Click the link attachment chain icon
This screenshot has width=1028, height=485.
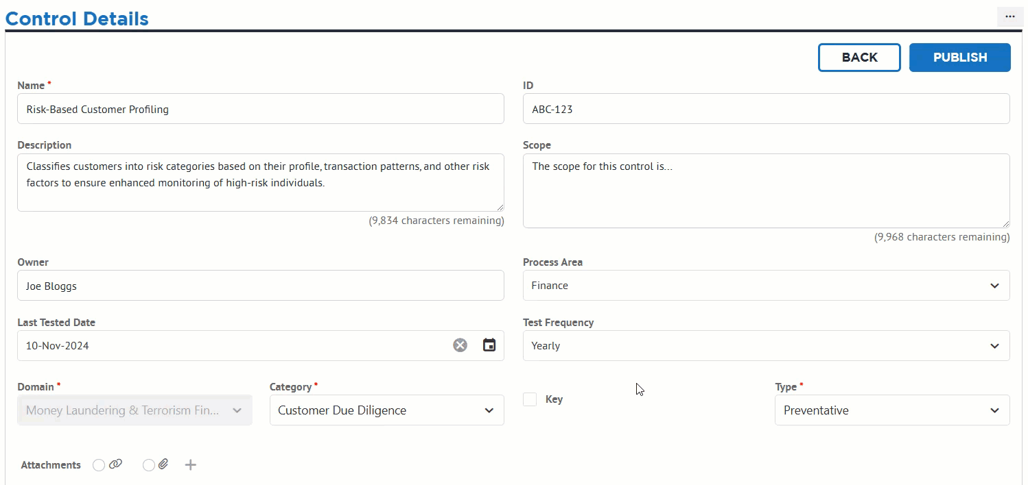pyautogui.click(x=115, y=464)
